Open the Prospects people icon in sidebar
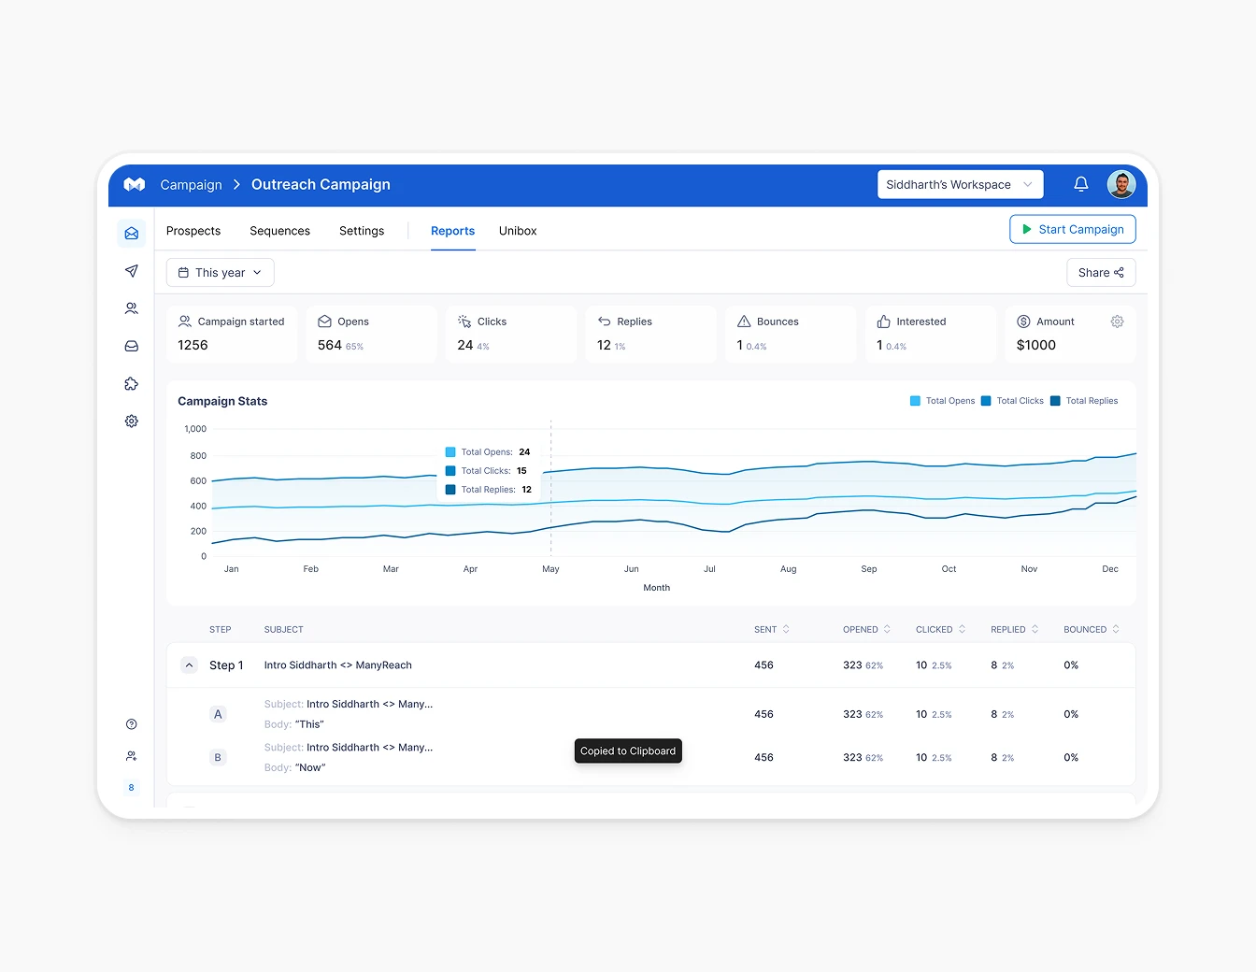Screen dimensions: 1256x972 (131, 308)
